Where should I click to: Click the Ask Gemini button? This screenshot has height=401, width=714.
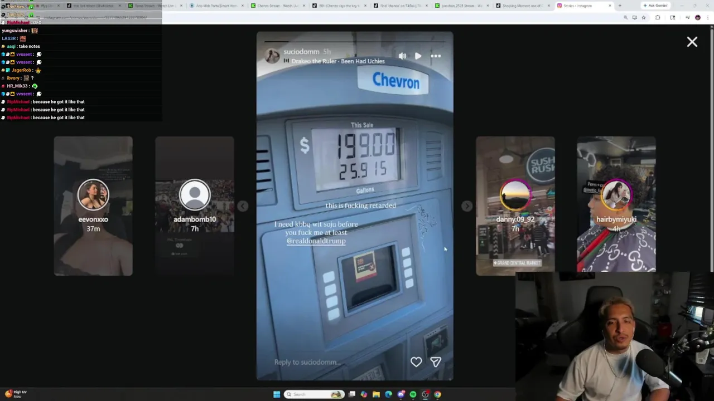coord(655,6)
